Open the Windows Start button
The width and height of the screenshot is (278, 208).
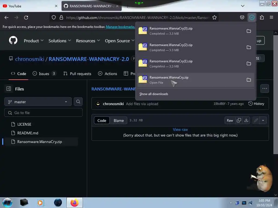click(x=7, y=203)
